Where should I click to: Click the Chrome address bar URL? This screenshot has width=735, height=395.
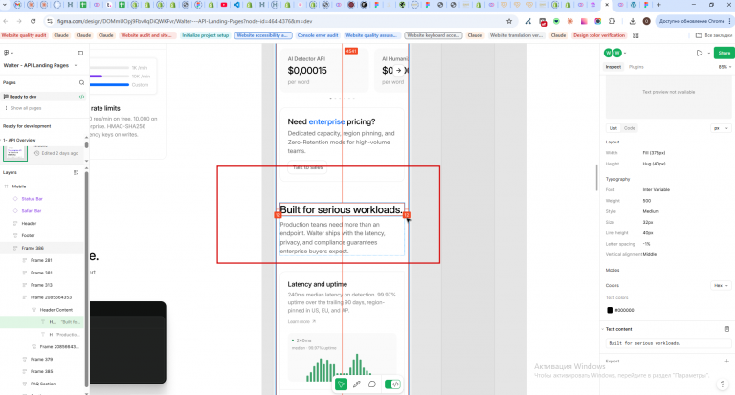point(184,21)
